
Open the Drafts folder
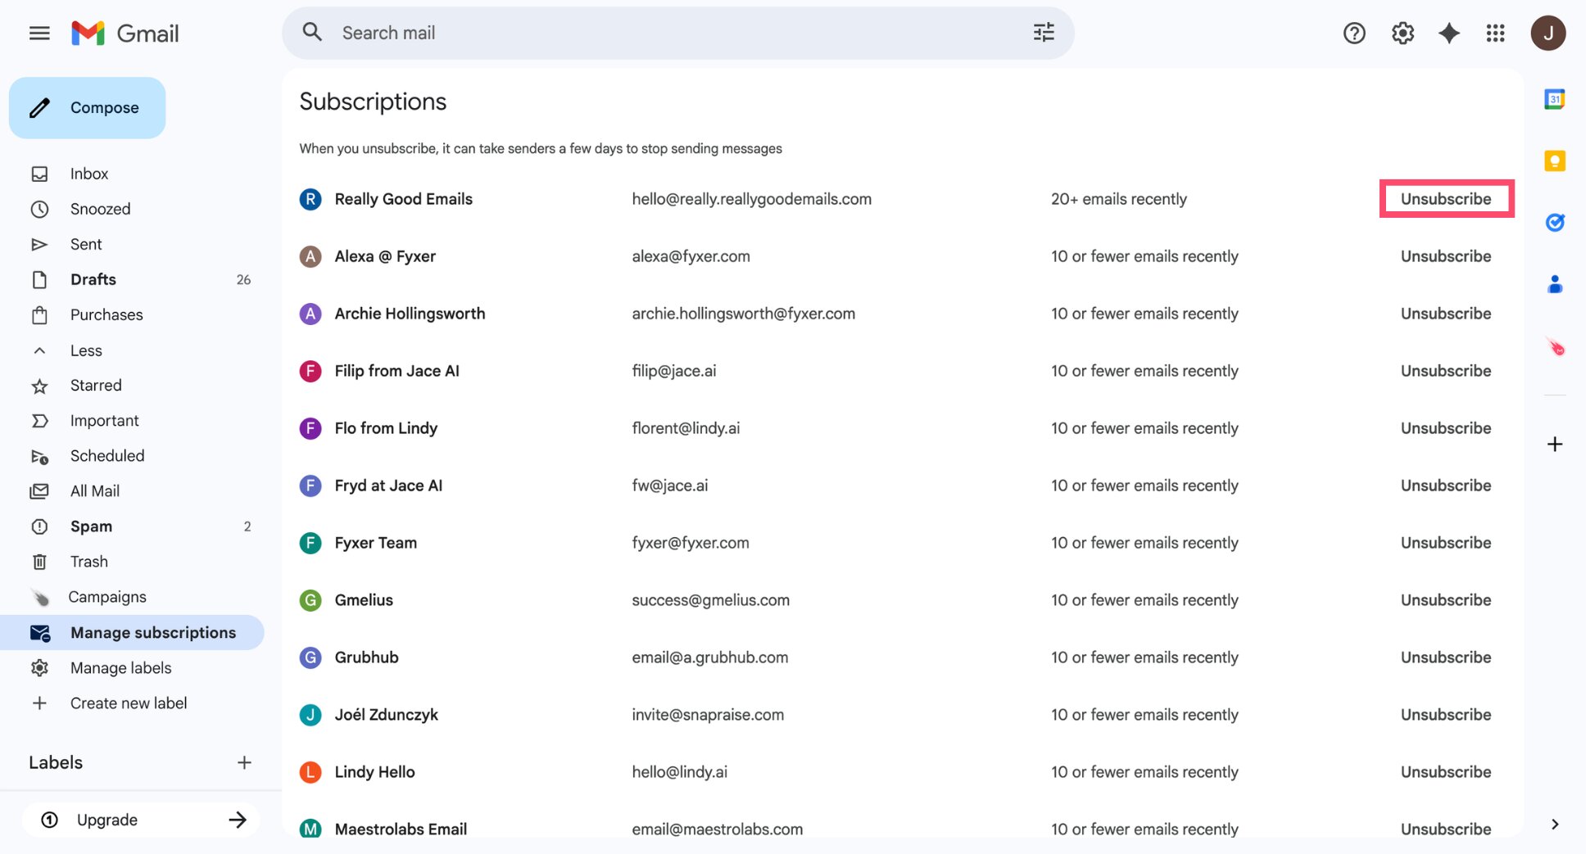(134, 279)
